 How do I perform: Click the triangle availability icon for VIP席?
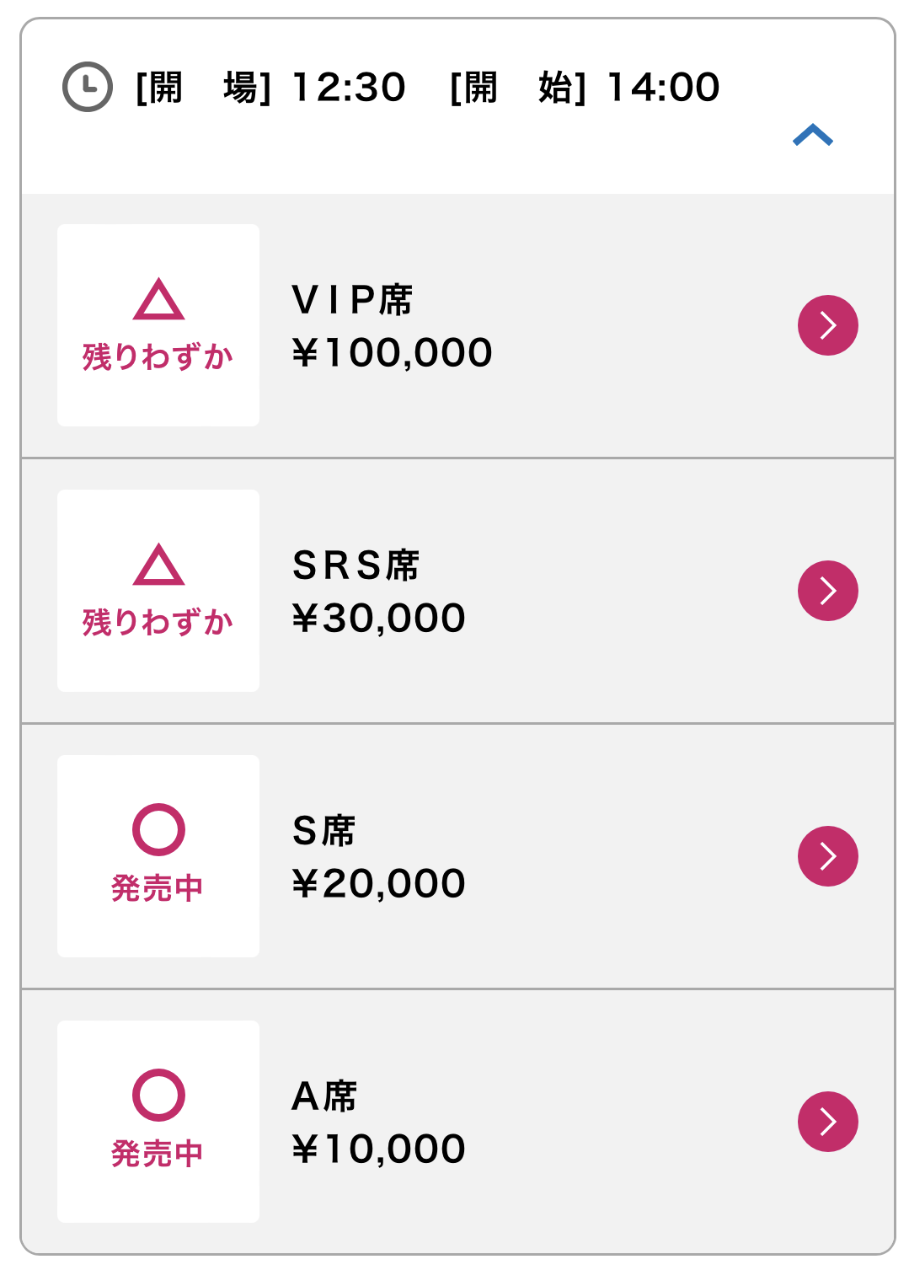pos(158,300)
